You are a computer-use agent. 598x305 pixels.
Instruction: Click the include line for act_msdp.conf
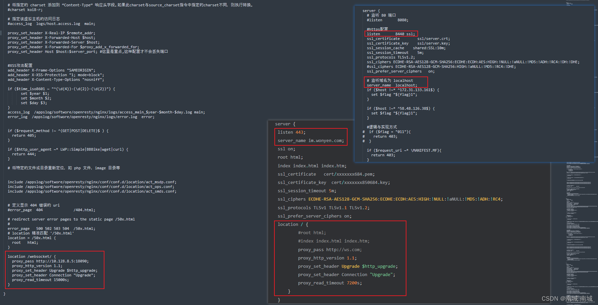(92, 182)
